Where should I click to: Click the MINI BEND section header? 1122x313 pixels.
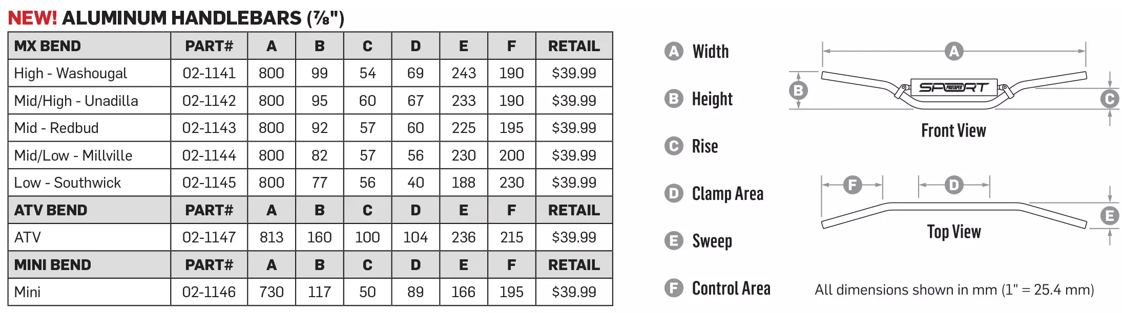[53, 265]
